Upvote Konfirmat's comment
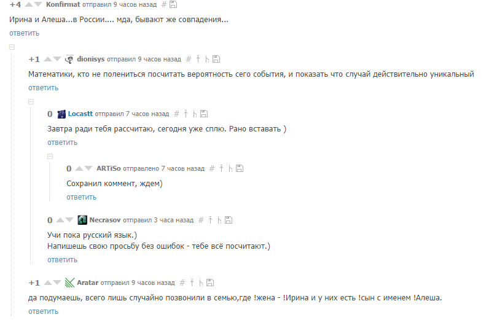 [x=29, y=4]
